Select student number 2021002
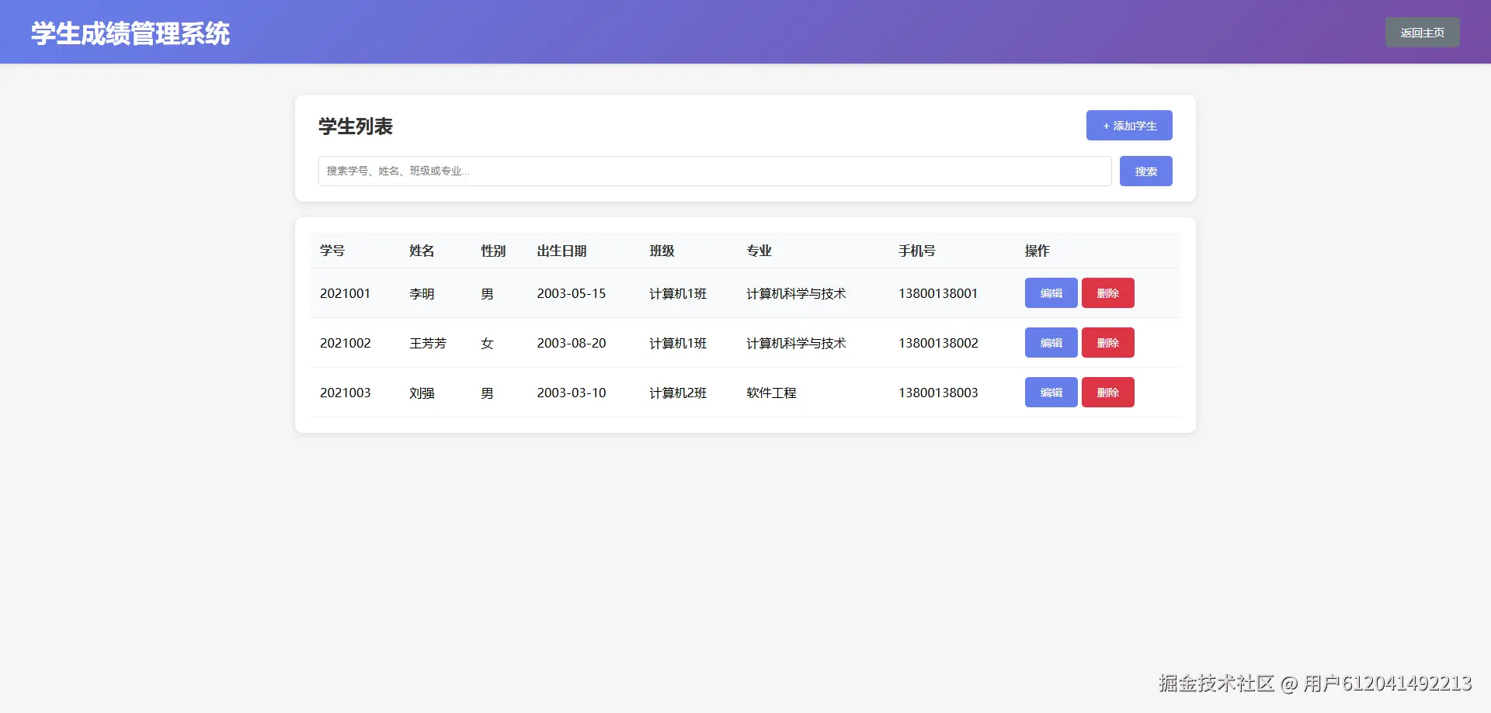Viewport: 1491px width, 713px height. coord(346,343)
